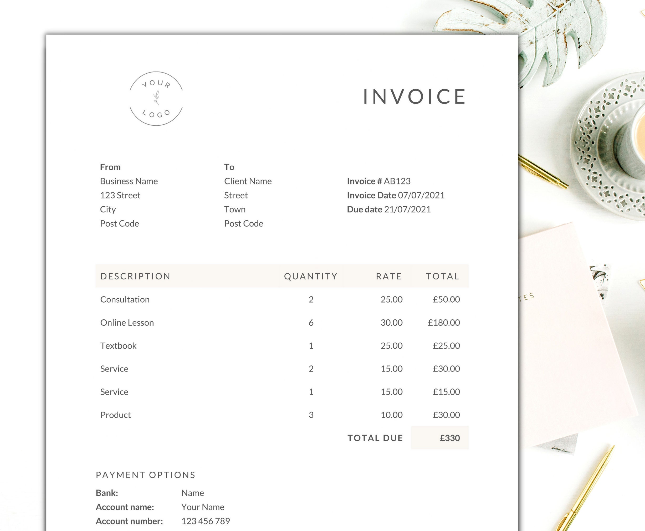
Task: Click the Online Lesson rate 30.00
Action: [x=391, y=323]
